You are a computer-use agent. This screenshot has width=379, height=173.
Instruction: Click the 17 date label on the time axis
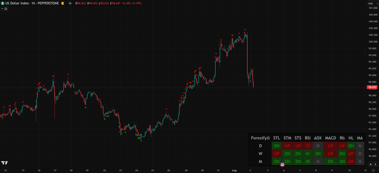click(55, 170)
